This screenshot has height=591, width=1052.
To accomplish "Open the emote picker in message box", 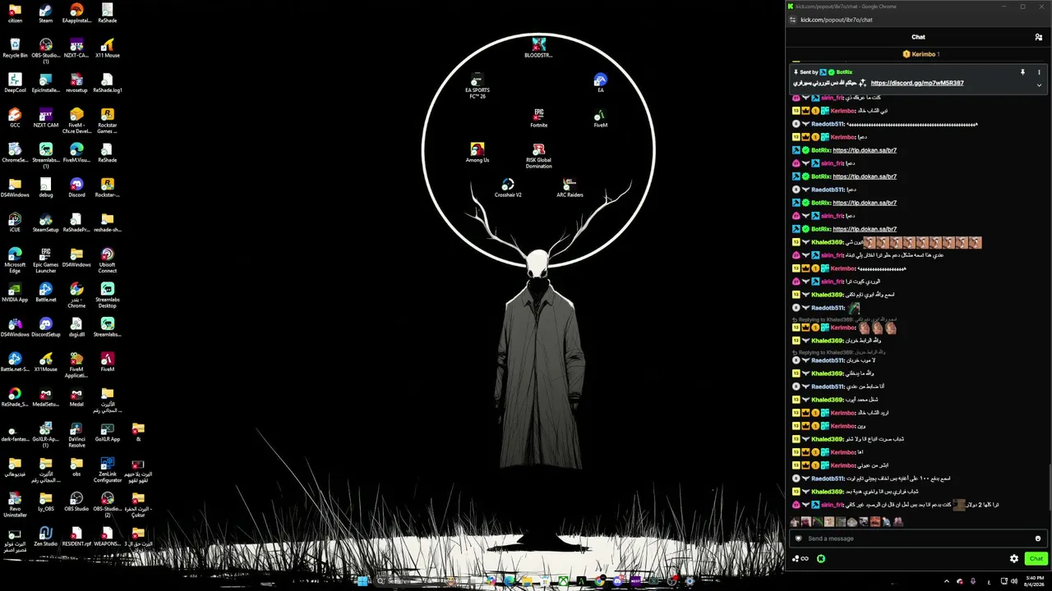I will click(1038, 538).
